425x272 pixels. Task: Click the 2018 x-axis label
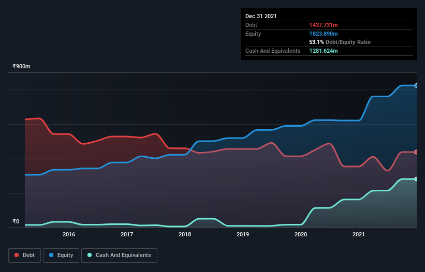[185, 234]
